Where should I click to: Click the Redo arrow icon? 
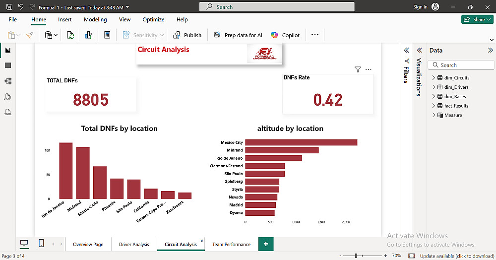[32, 7]
